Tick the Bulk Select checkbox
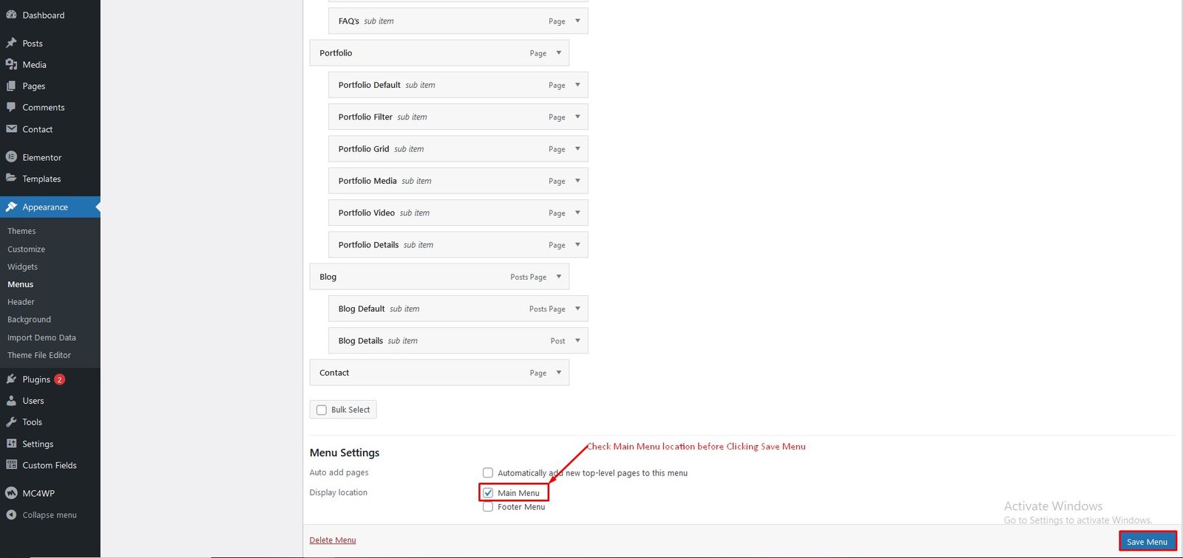1183x558 pixels. point(322,410)
